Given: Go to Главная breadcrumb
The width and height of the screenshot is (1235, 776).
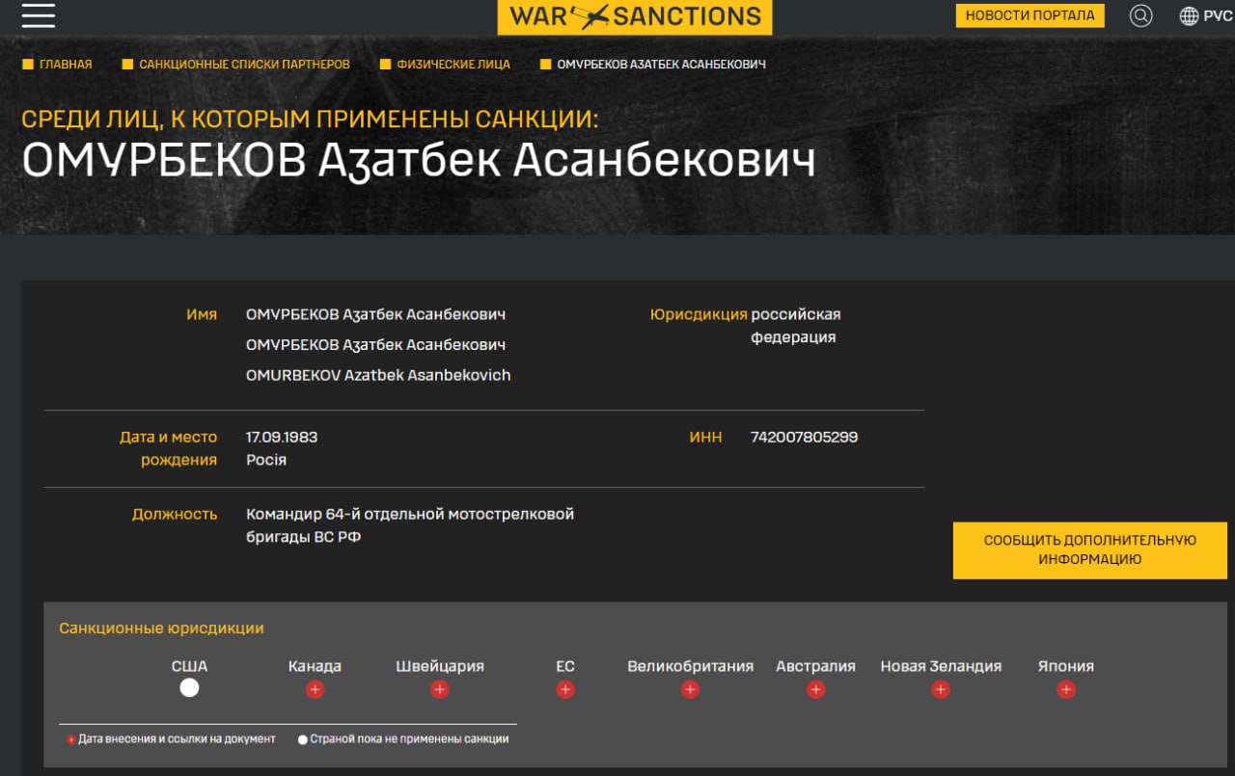Looking at the screenshot, I should tap(66, 65).
